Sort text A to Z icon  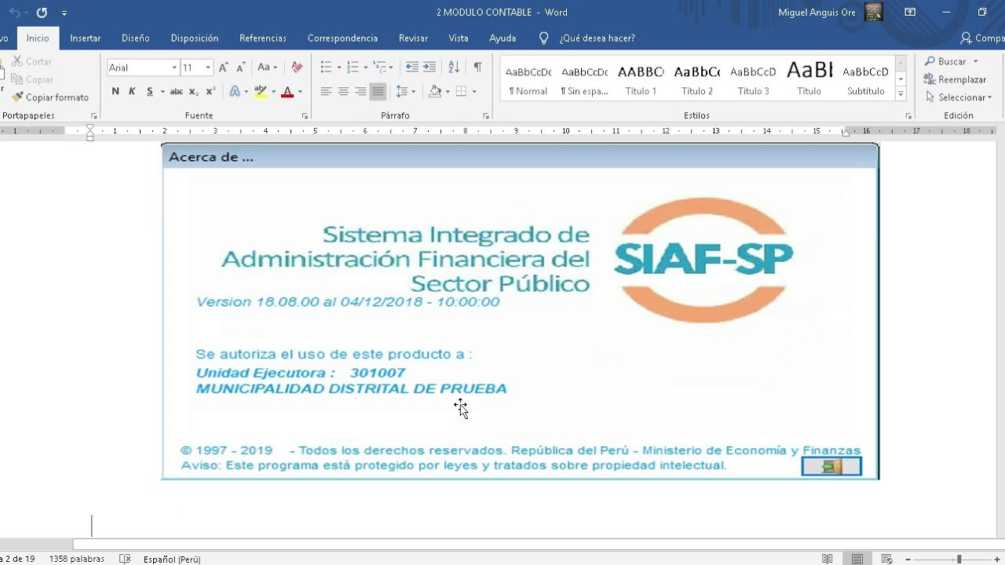pos(454,67)
